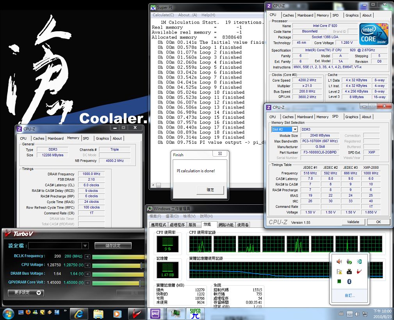Click the CPU Voltage slider bar

coord(119,265)
